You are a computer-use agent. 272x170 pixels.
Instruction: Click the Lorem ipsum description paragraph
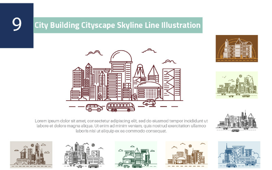click(121, 126)
